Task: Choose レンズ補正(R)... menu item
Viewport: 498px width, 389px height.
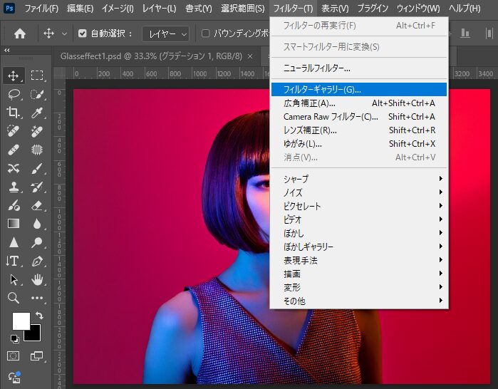Action: click(359, 130)
